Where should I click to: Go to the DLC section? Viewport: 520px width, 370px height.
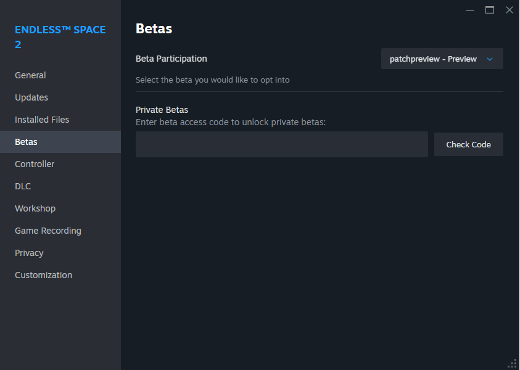click(x=23, y=186)
